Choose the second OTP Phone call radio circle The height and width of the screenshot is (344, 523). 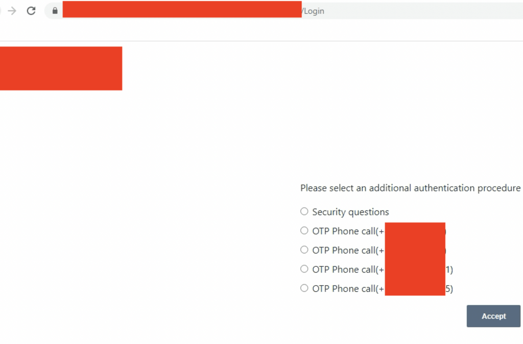[x=304, y=249]
